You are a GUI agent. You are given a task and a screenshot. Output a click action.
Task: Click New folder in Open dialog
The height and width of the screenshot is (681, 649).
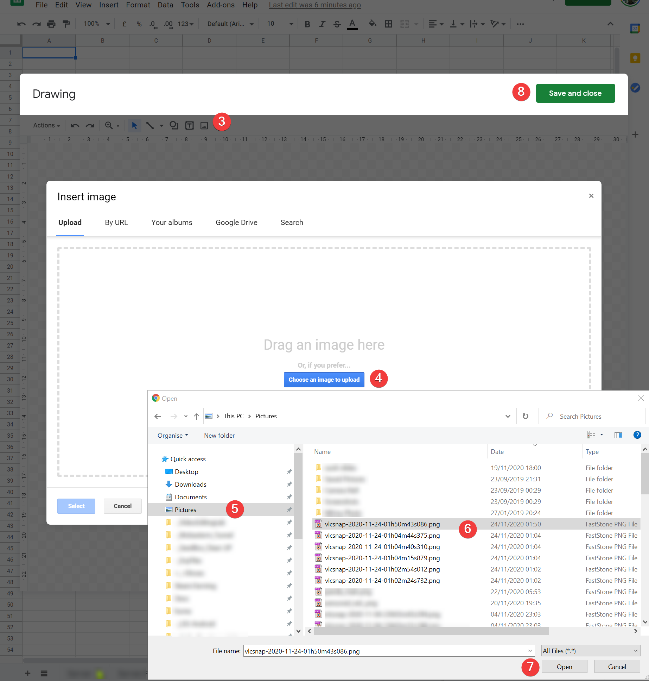(219, 436)
